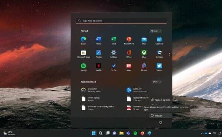Show More recommended items
Image resolution: width=222 pixels, height=137 pixels.
(x=157, y=82)
